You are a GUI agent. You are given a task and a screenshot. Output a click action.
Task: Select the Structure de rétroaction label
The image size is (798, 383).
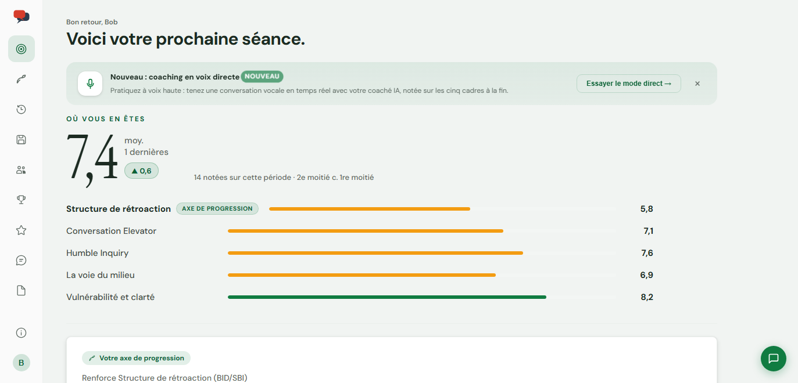point(119,209)
